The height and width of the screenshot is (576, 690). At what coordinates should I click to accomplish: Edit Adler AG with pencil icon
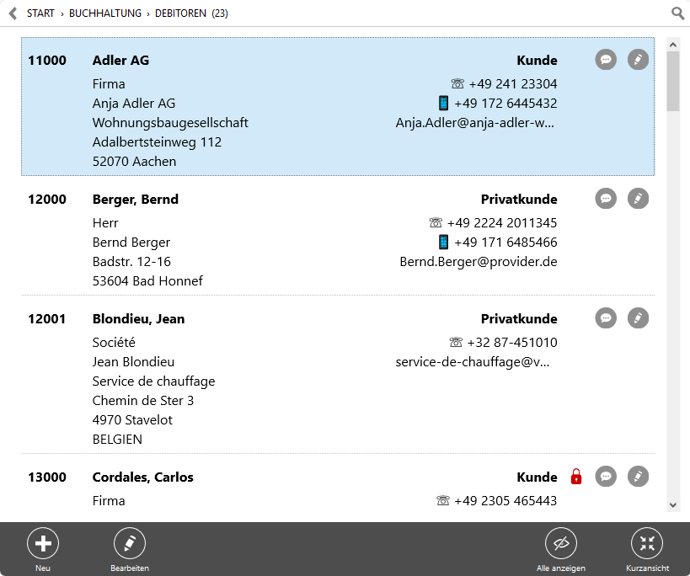pos(638,59)
